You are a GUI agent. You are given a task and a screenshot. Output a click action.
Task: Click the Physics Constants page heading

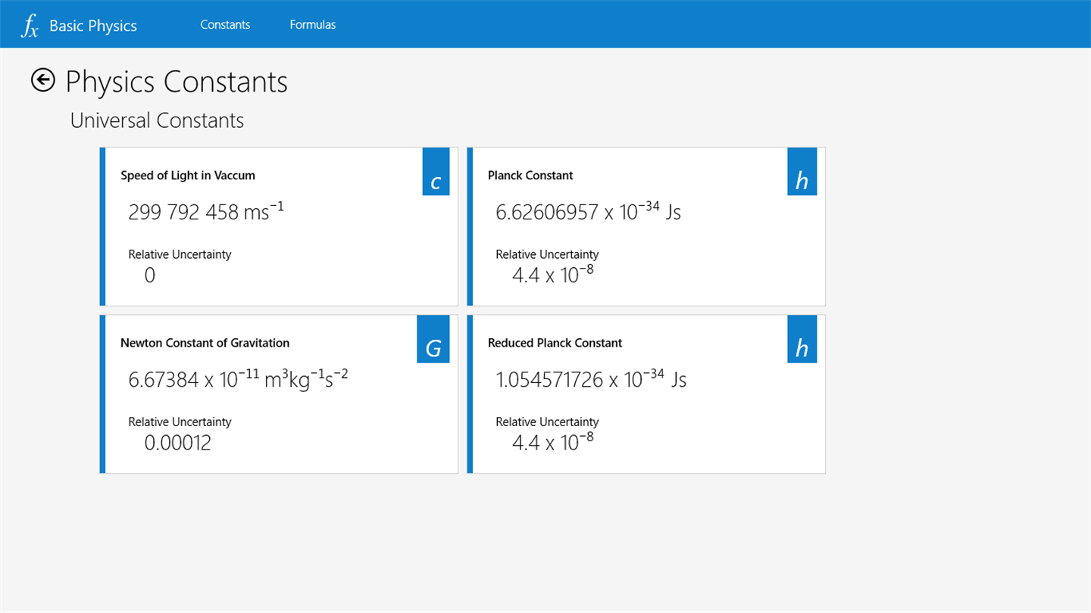(x=177, y=82)
